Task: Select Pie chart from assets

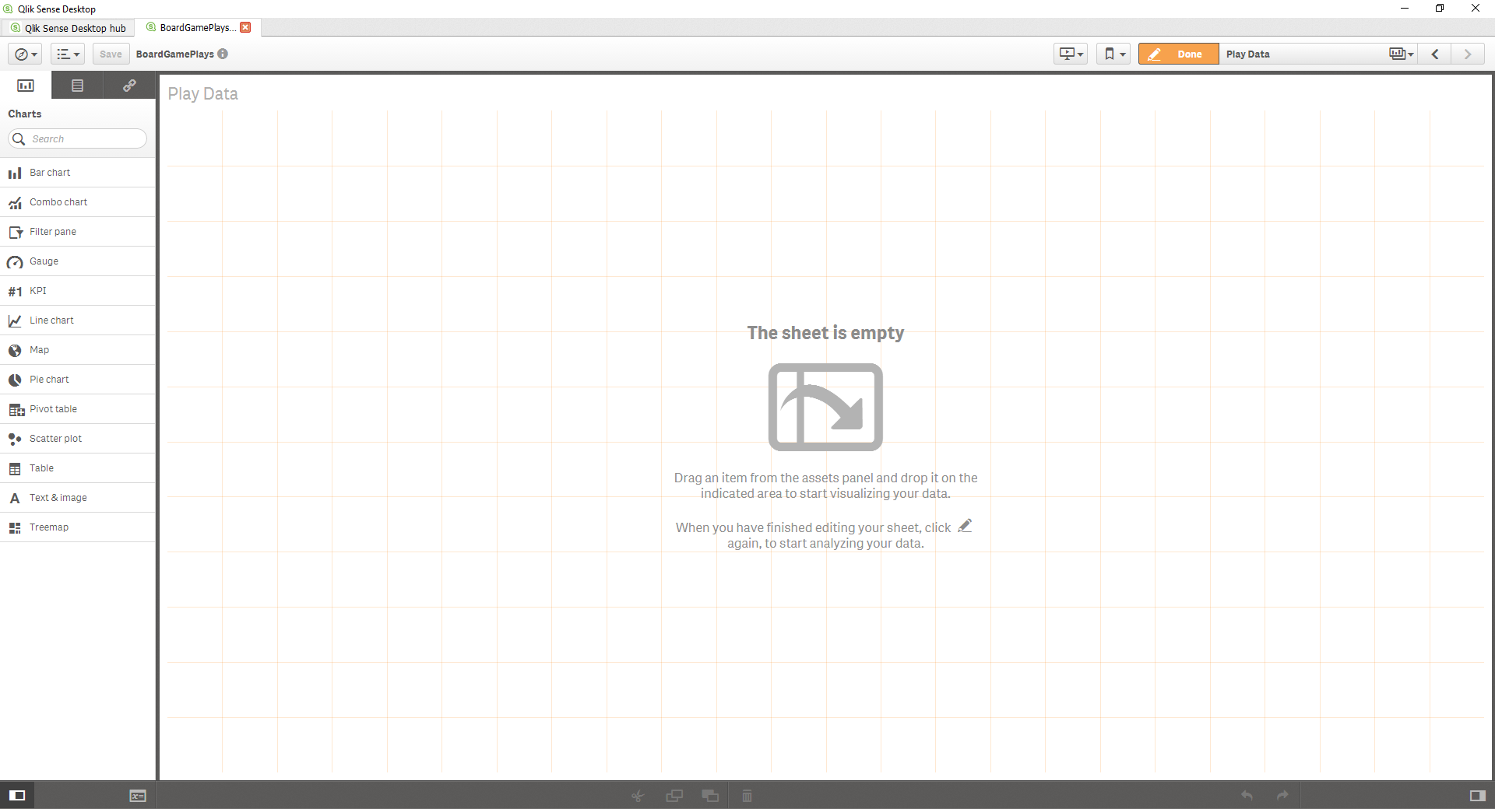Action: 78,380
